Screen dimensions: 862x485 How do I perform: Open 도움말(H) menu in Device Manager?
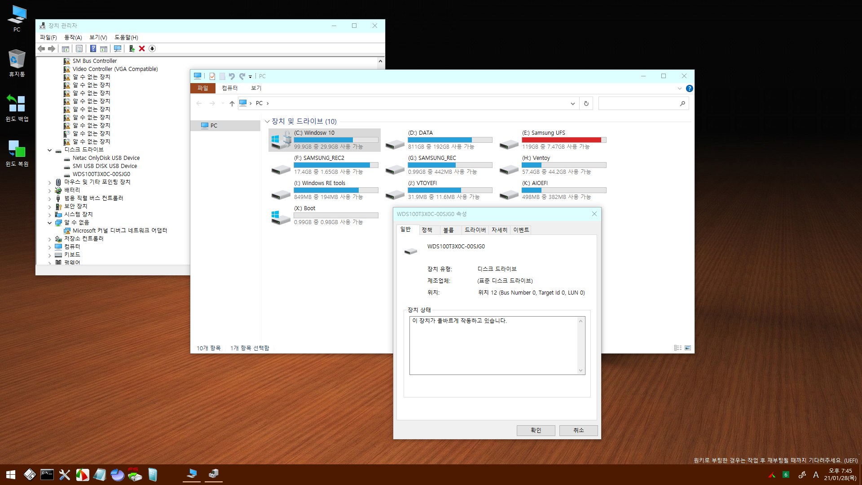pyautogui.click(x=126, y=37)
